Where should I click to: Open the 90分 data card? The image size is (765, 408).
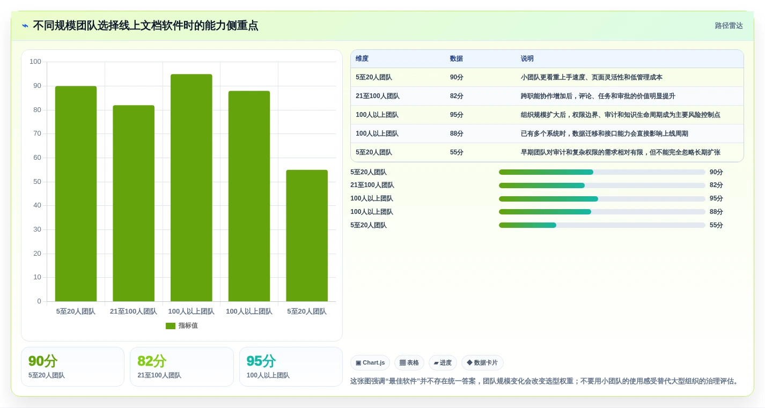click(72, 367)
